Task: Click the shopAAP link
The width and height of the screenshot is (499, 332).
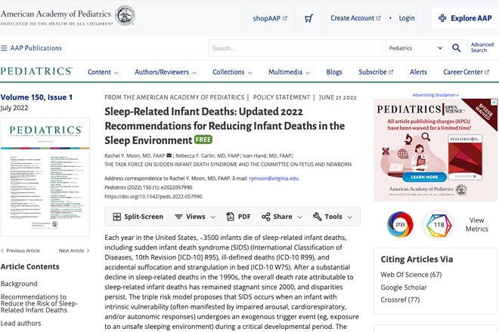Action: (270, 18)
